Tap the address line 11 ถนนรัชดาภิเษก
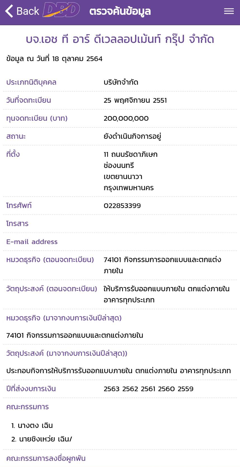This screenshot has width=240, height=467. [x=131, y=154]
